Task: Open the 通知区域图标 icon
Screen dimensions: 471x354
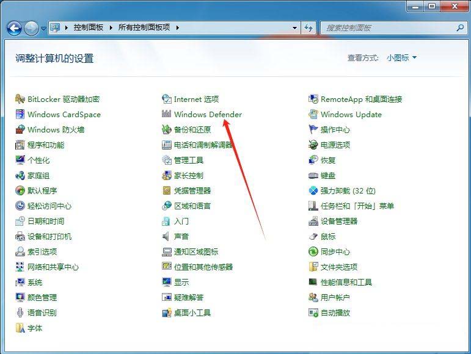Action: 166,251
